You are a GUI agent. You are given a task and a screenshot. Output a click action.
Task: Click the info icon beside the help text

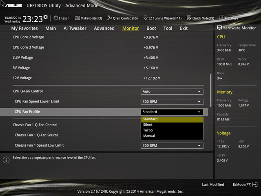click(6, 160)
